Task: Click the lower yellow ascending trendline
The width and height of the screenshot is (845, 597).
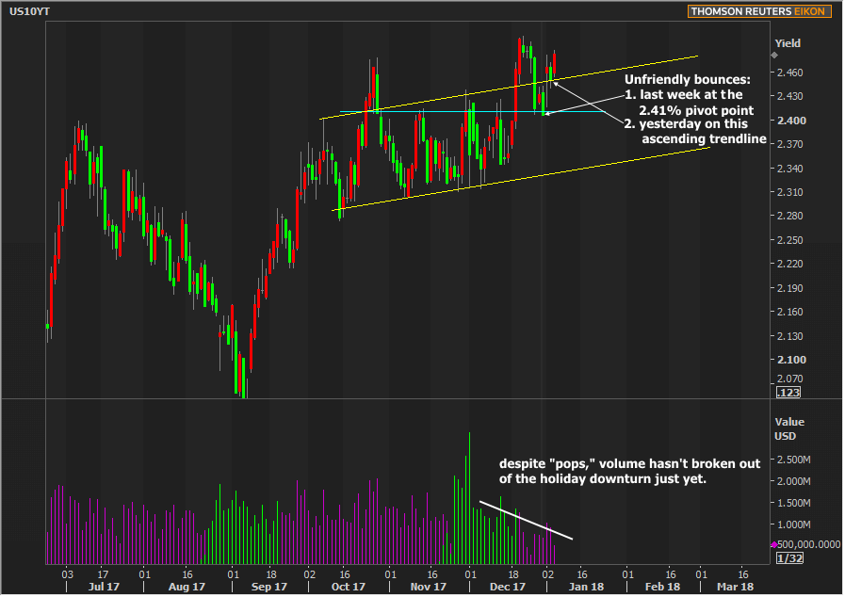Action: [520, 179]
